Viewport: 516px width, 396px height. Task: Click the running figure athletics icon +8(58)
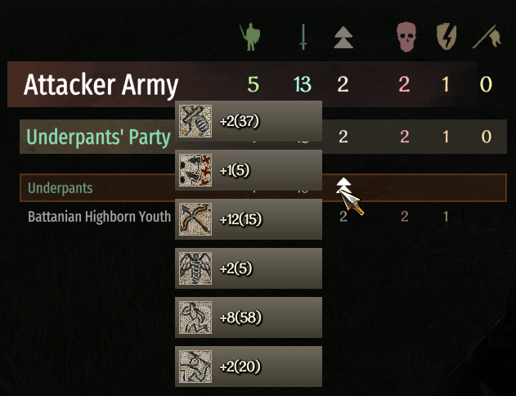pyautogui.click(x=195, y=317)
